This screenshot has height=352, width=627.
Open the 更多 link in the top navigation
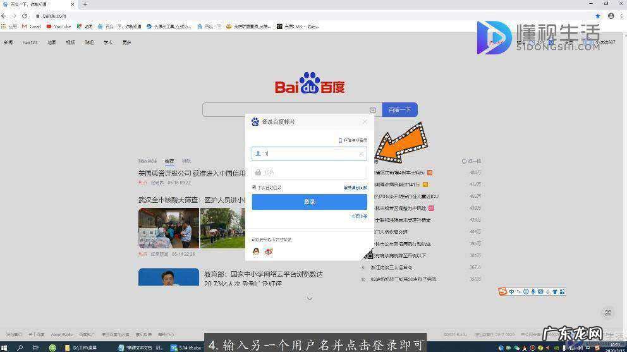click(127, 42)
